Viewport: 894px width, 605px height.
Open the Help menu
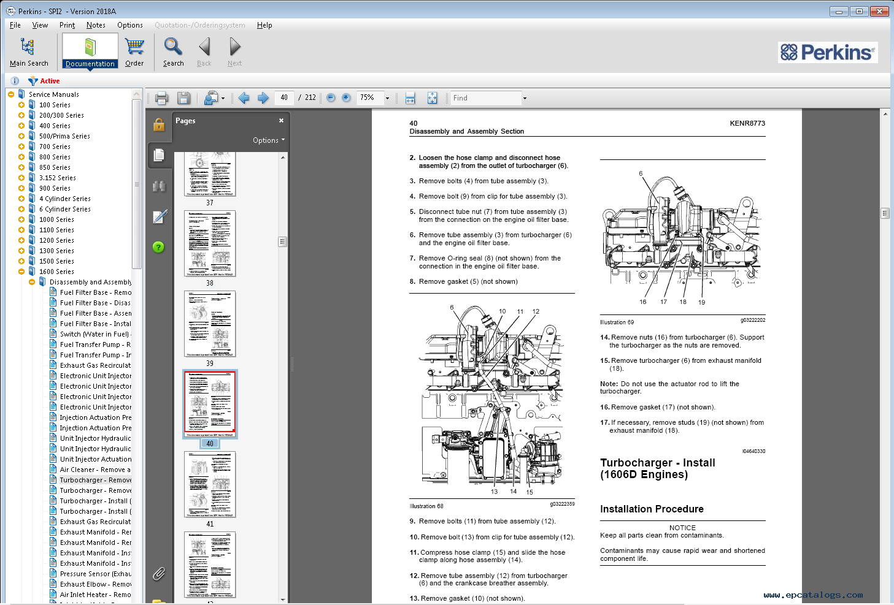click(264, 25)
